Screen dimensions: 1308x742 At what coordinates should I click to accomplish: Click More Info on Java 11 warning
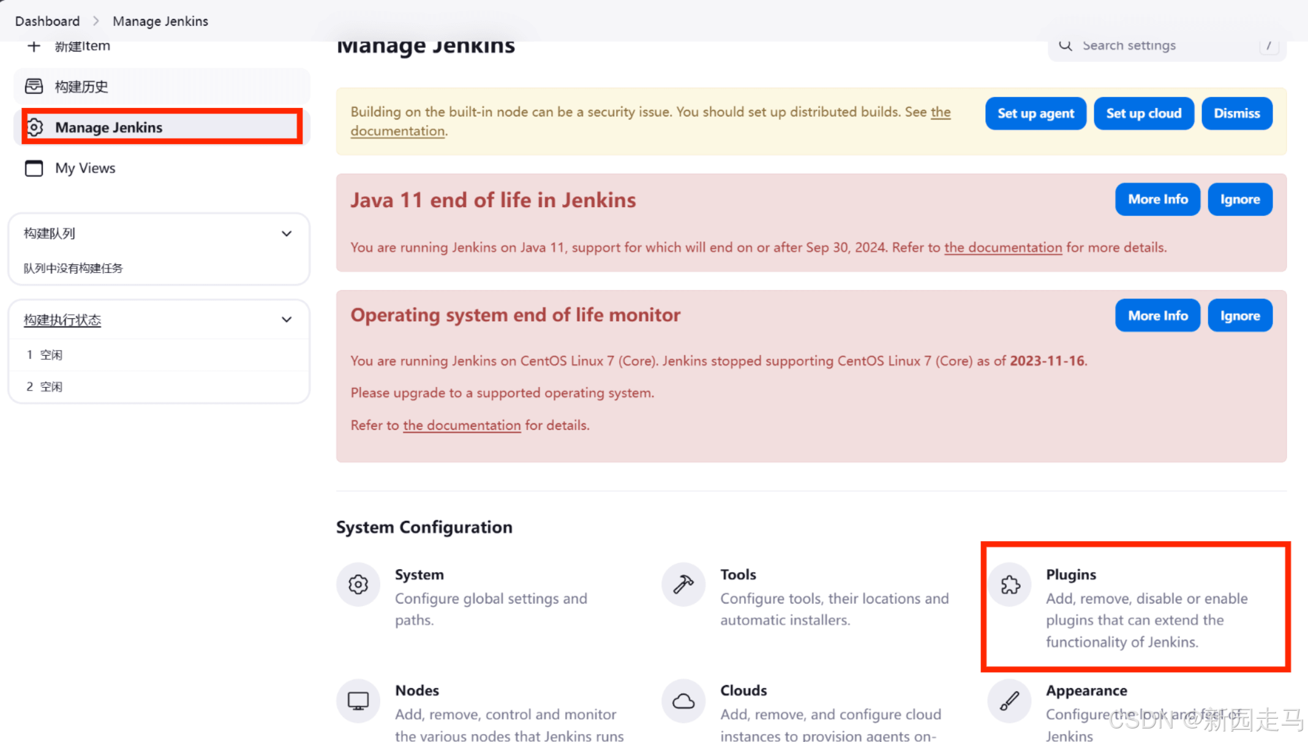[1157, 199]
